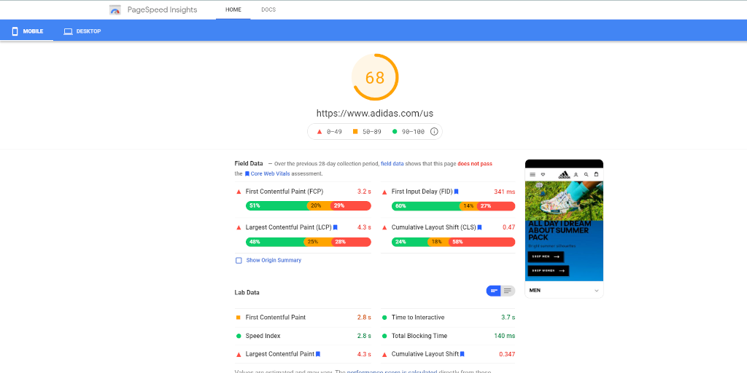Click the 0.47 CLS field value
The height and width of the screenshot is (373, 747).
tap(508, 227)
